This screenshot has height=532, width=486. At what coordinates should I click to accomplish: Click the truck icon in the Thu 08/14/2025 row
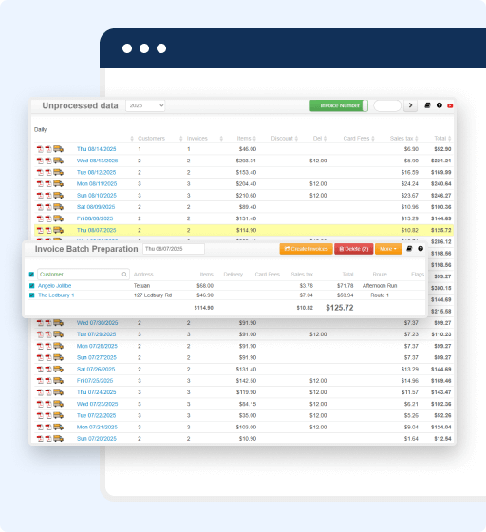point(58,149)
